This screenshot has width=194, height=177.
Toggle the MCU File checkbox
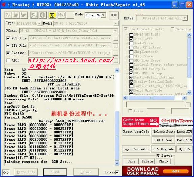click(8, 38)
